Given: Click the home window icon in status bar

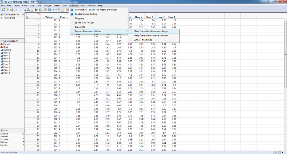Looking at the screenshot, I should 275,152.
